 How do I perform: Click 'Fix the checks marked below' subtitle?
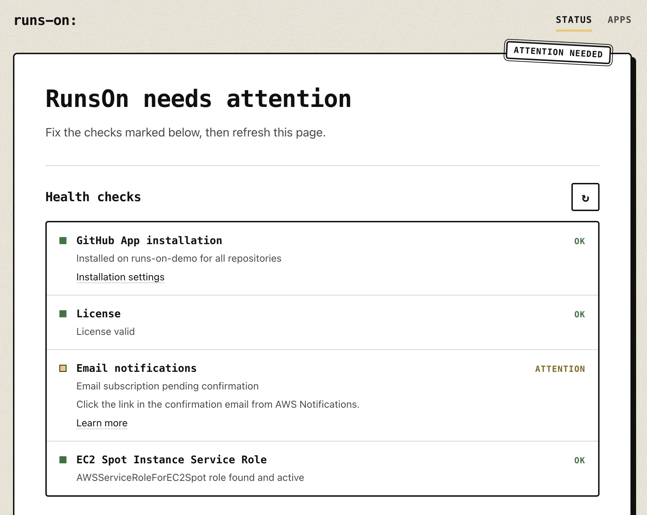pyautogui.click(x=186, y=133)
